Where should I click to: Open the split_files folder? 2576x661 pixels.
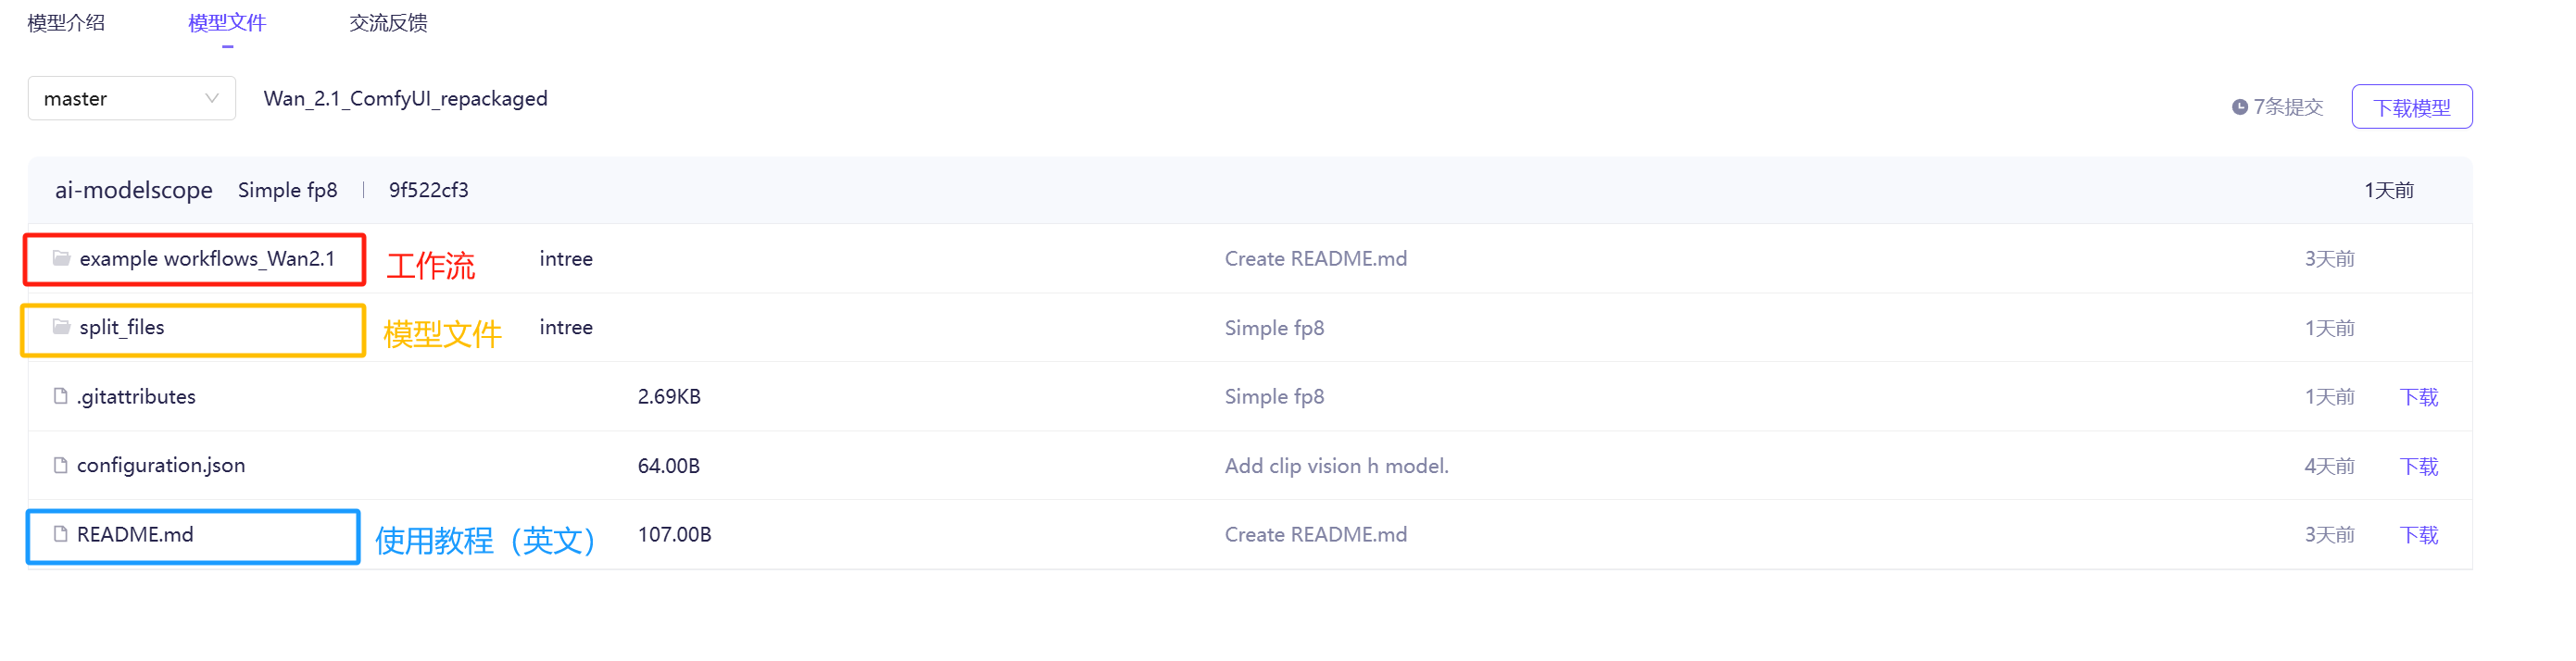coord(122,328)
